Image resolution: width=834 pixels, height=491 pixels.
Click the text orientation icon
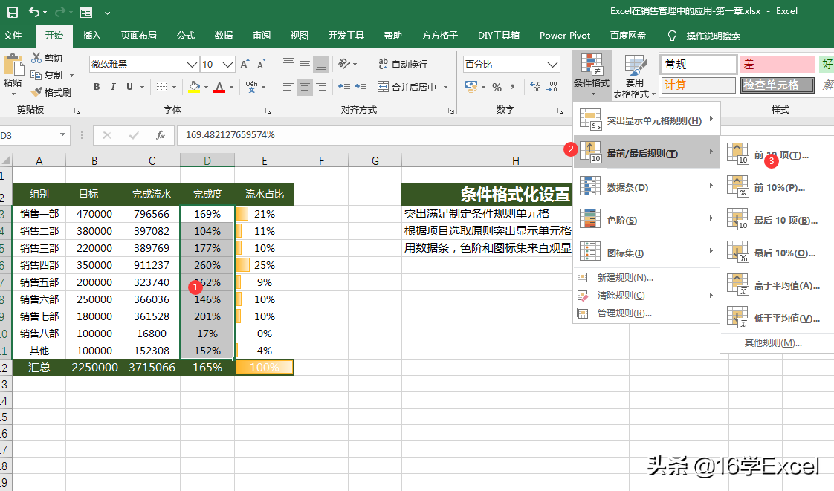pyautogui.click(x=344, y=64)
